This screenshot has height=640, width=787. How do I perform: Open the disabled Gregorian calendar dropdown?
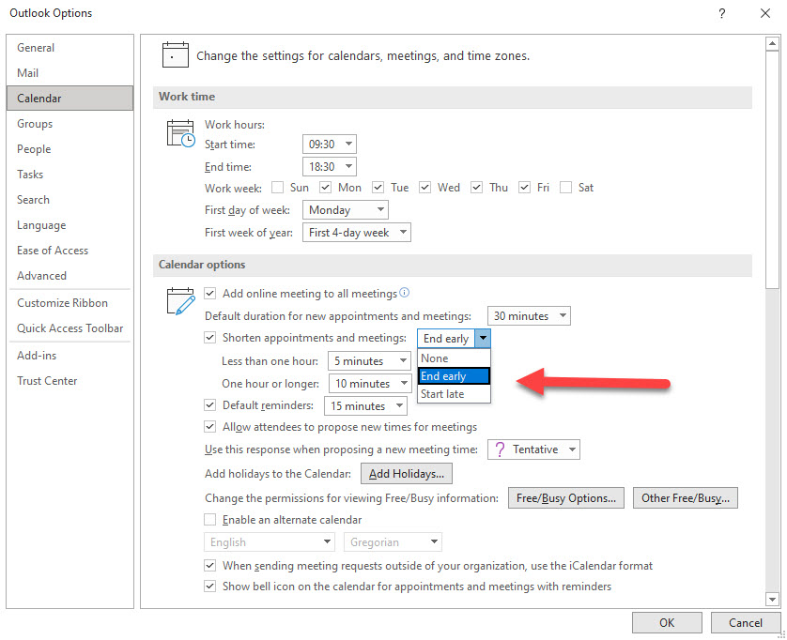[393, 542]
